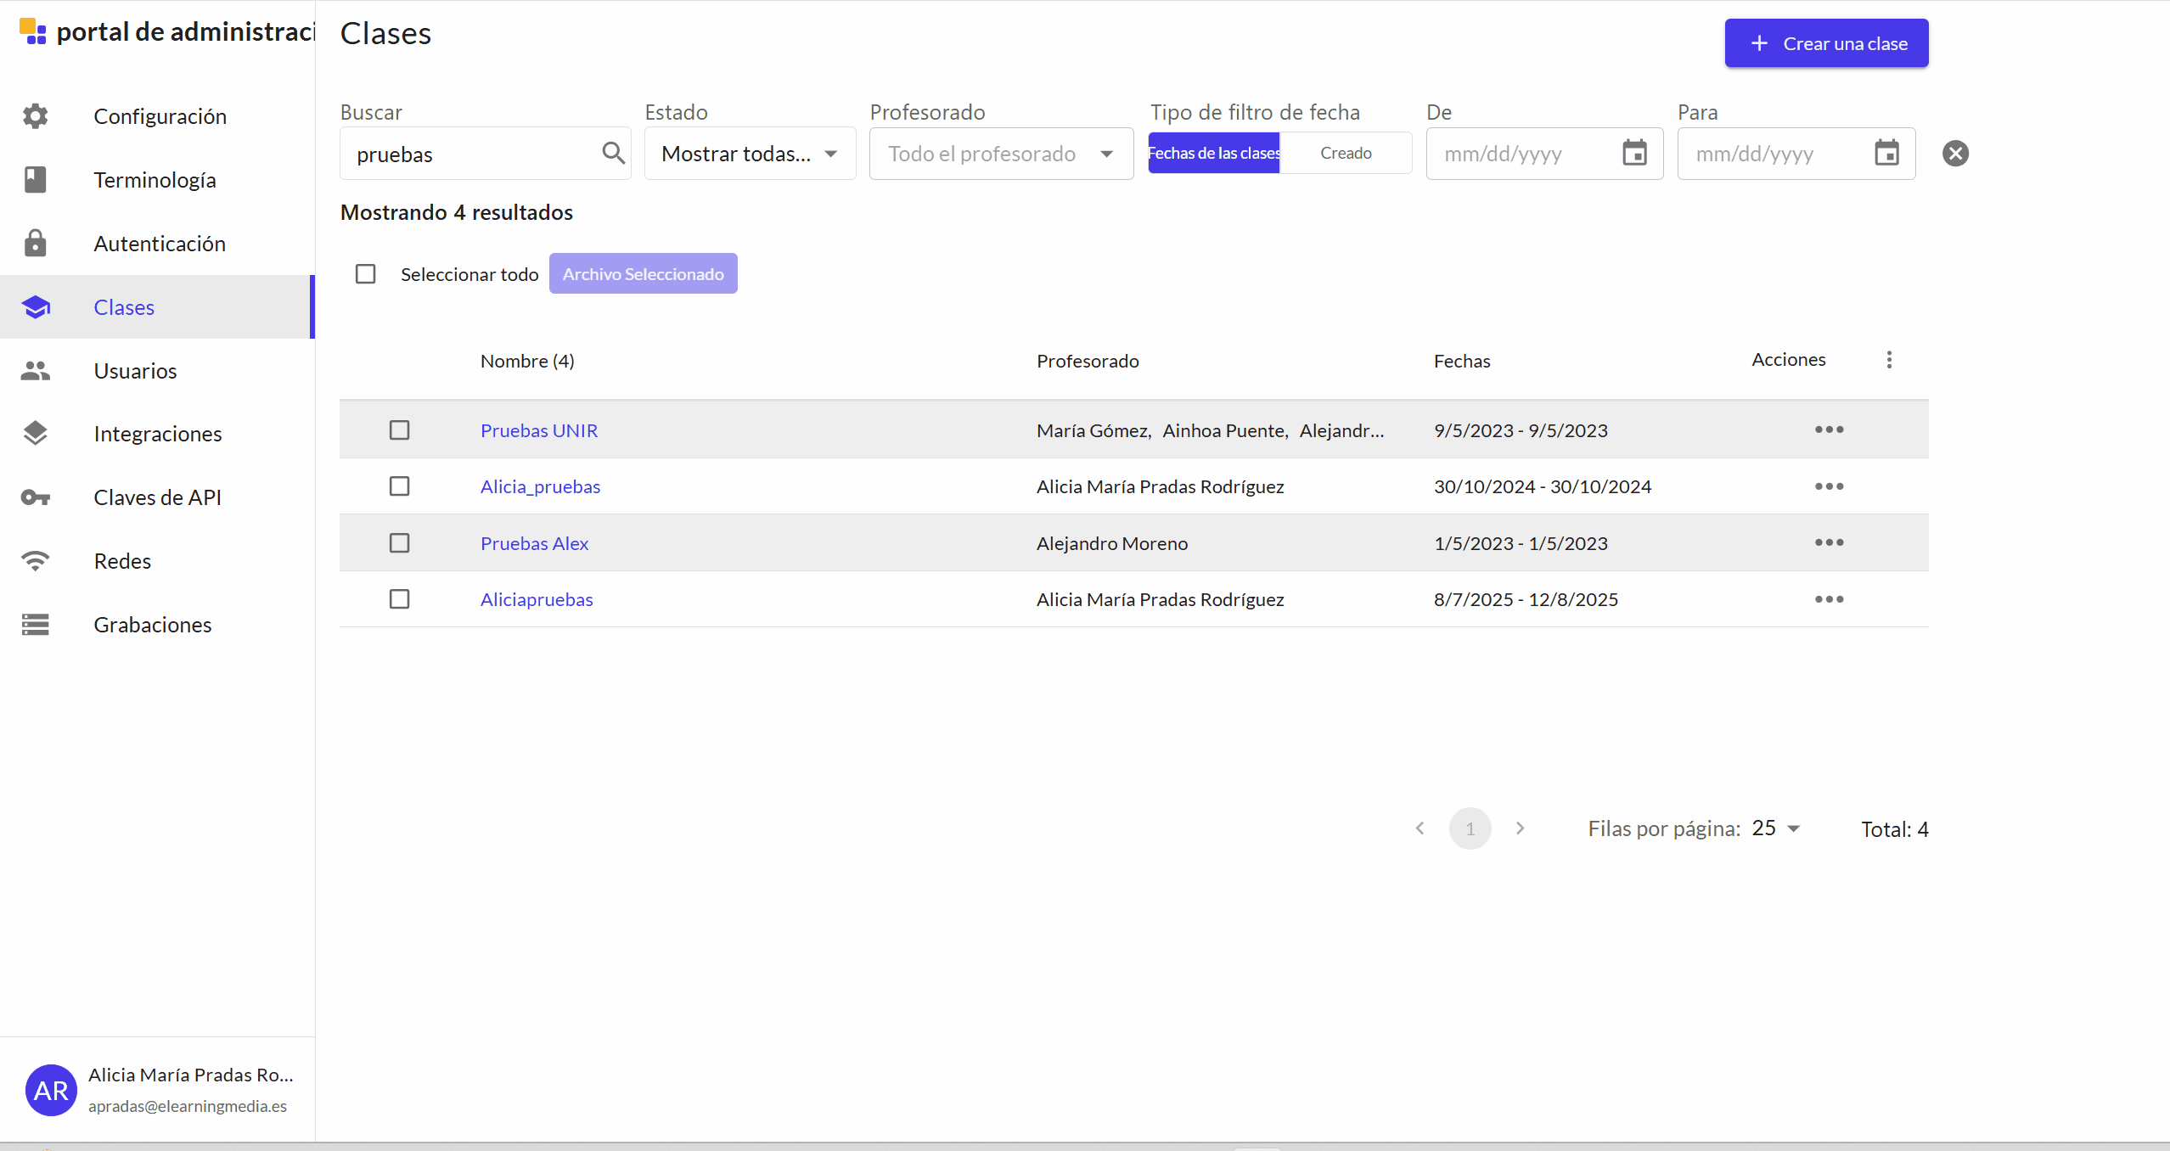The image size is (2170, 1151).
Task: Select the Pruebas Alex row checkbox
Action: coord(399,543)
